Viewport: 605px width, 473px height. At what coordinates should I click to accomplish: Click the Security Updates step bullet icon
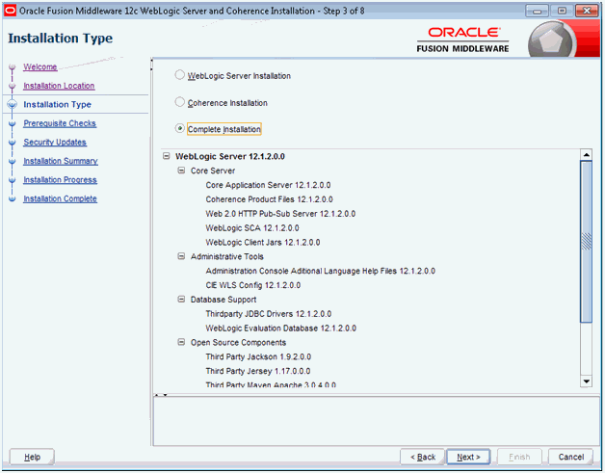coord(12,143)
